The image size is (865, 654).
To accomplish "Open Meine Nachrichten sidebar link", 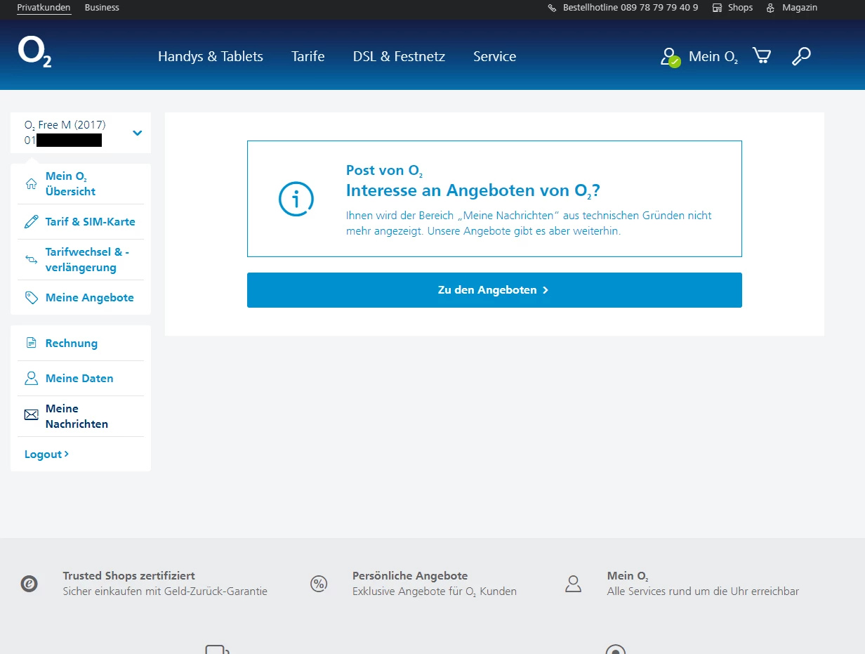I will click(77, 417).
